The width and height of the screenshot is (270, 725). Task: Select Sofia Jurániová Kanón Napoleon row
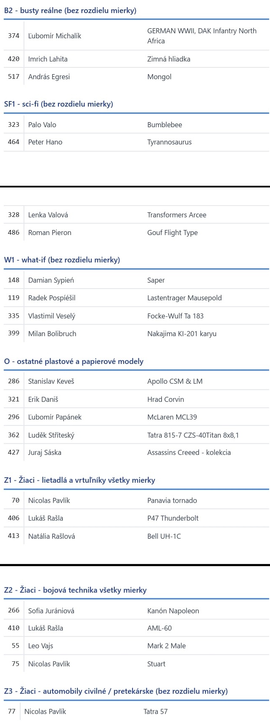136,611
